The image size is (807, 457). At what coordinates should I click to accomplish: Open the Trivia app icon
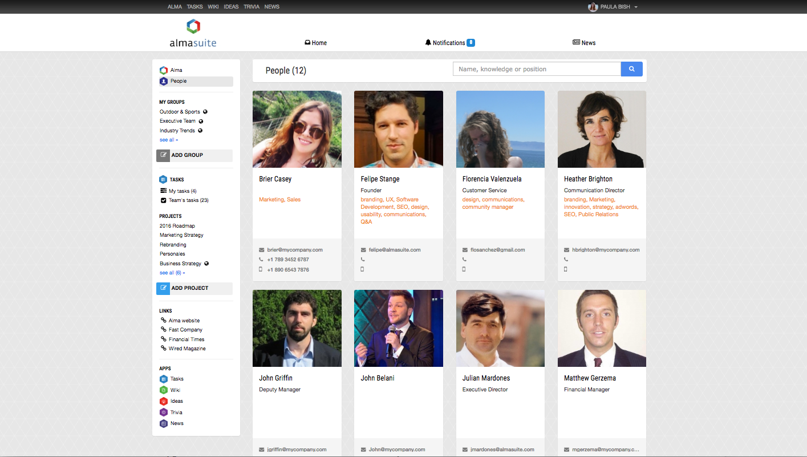coord(164,412)
